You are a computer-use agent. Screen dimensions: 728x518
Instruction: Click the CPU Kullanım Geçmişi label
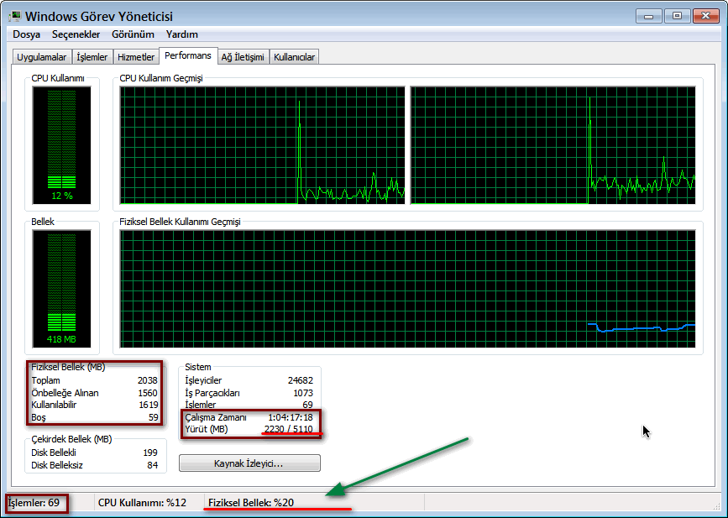coord(161,78)
